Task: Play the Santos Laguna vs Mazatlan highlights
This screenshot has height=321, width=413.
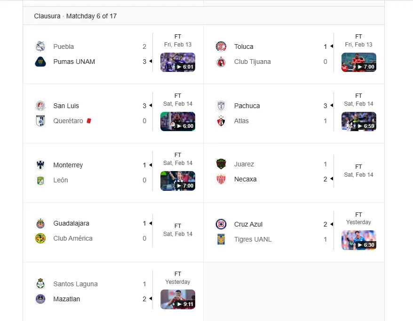Action: (178, 299)
